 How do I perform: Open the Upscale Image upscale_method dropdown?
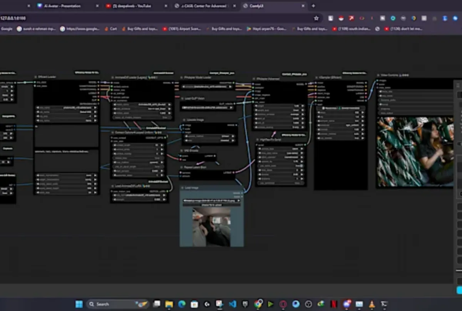tap(209, 136)
